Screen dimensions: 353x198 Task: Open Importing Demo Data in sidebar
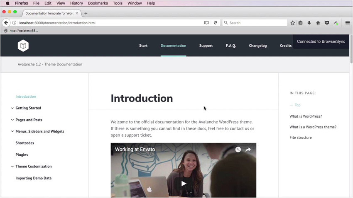coord(33,178)
